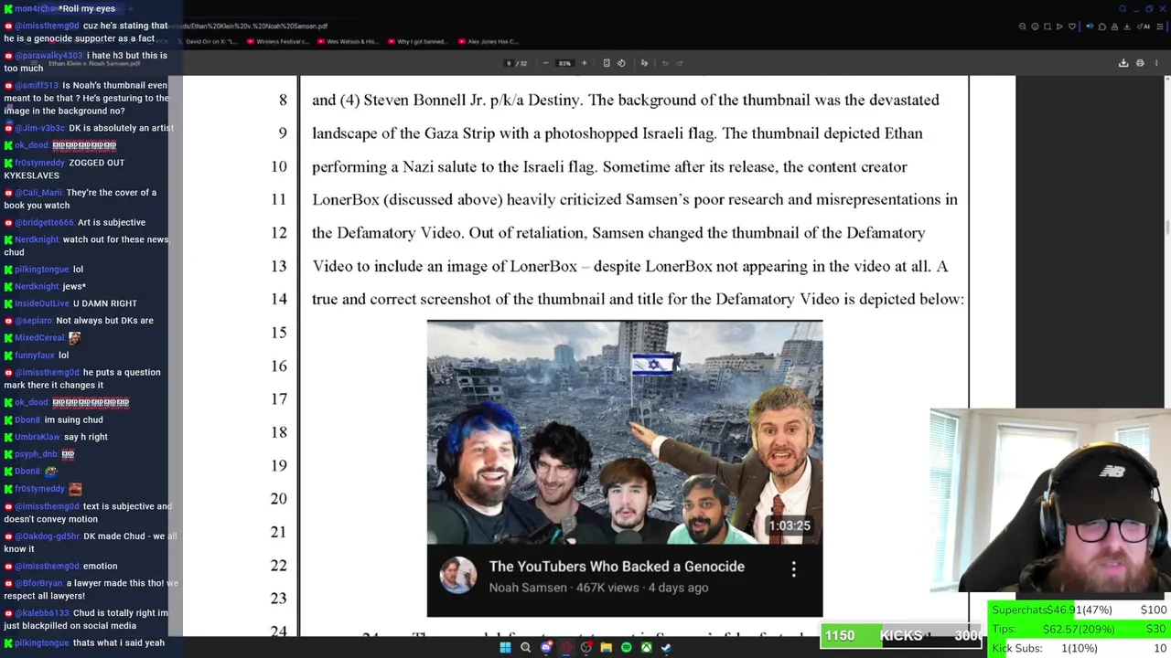1171x658 pixels.
Task: Switch to Opera GX browser taskbar icon
Action: click(566, 648)
